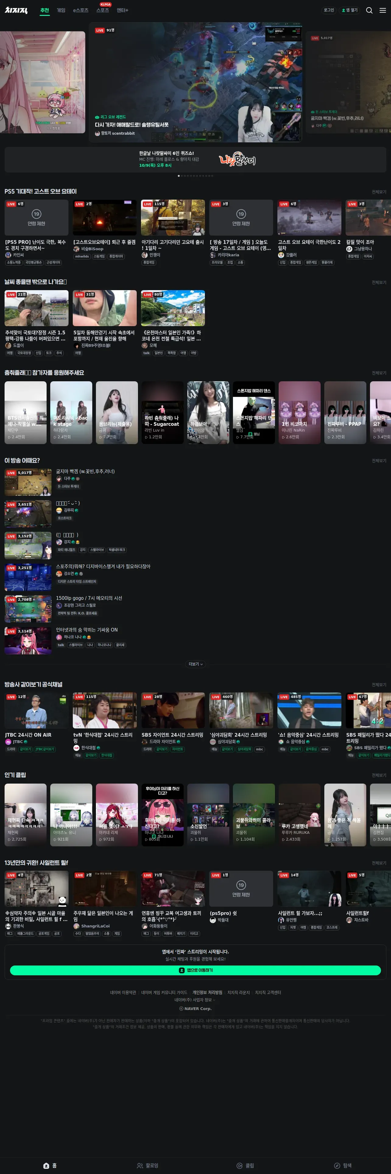Click the 앱 열기 button
Viewport: 391px width, 1174px height.
click(350, 10)
